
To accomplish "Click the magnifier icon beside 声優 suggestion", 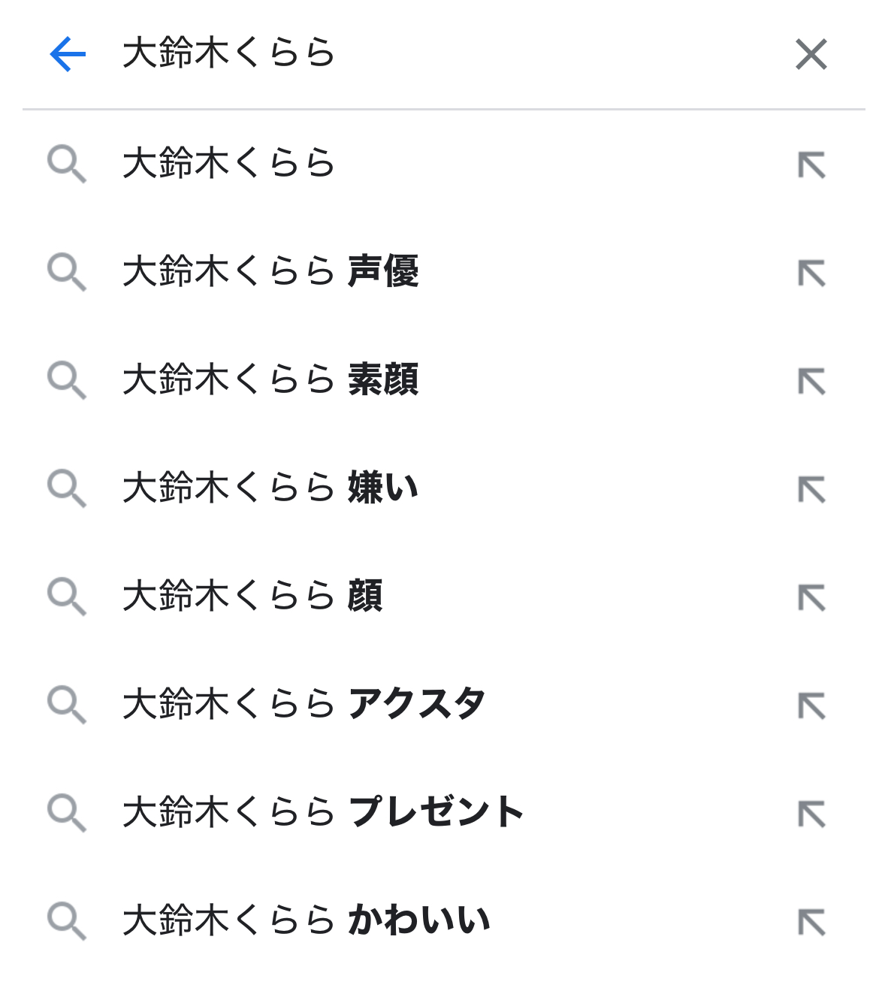I will click(x=67, y=272).
